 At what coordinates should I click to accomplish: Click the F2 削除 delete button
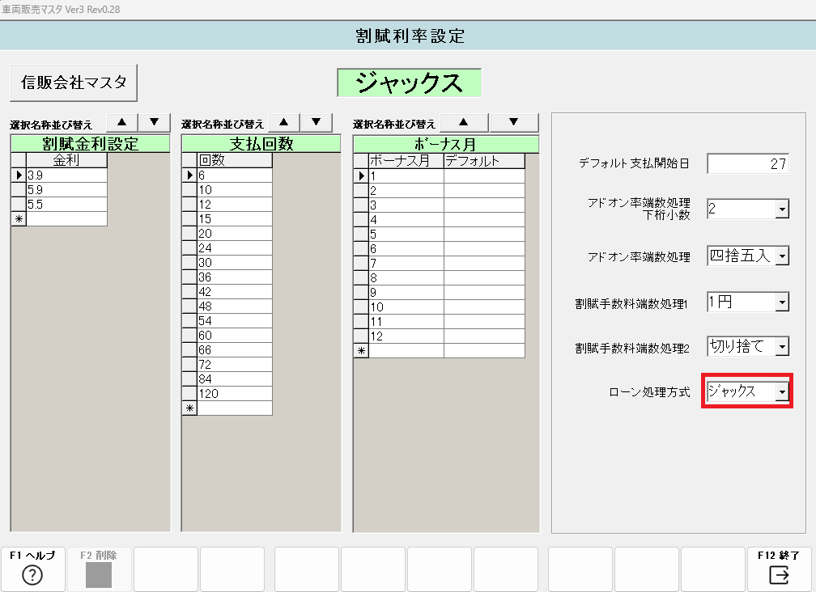click(99, 569)
